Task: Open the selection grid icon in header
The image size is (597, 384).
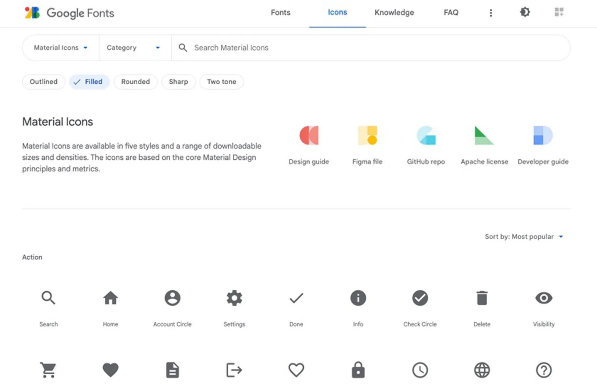Action: (x=559, y=12)
